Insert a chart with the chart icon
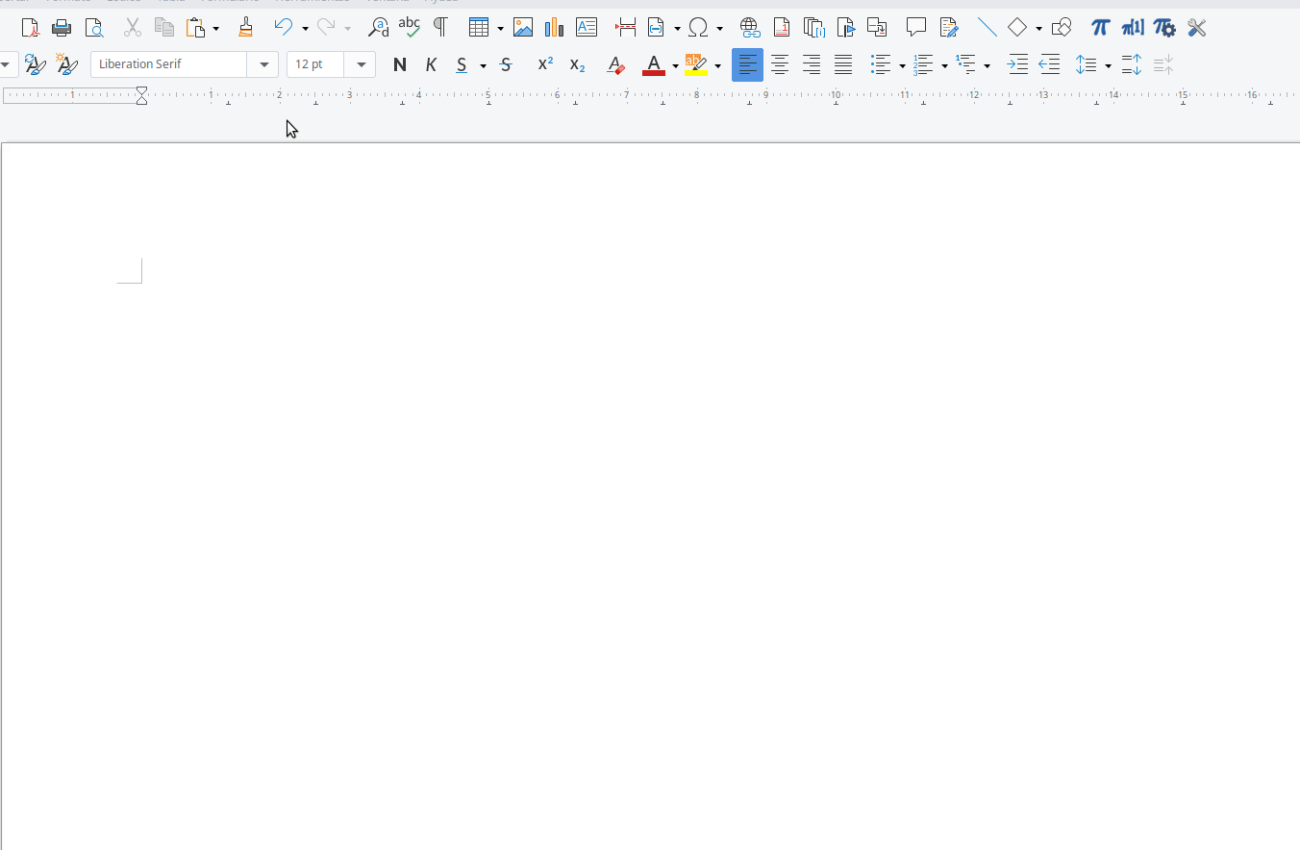1300x850 pixels. click(x=554, y=28)
